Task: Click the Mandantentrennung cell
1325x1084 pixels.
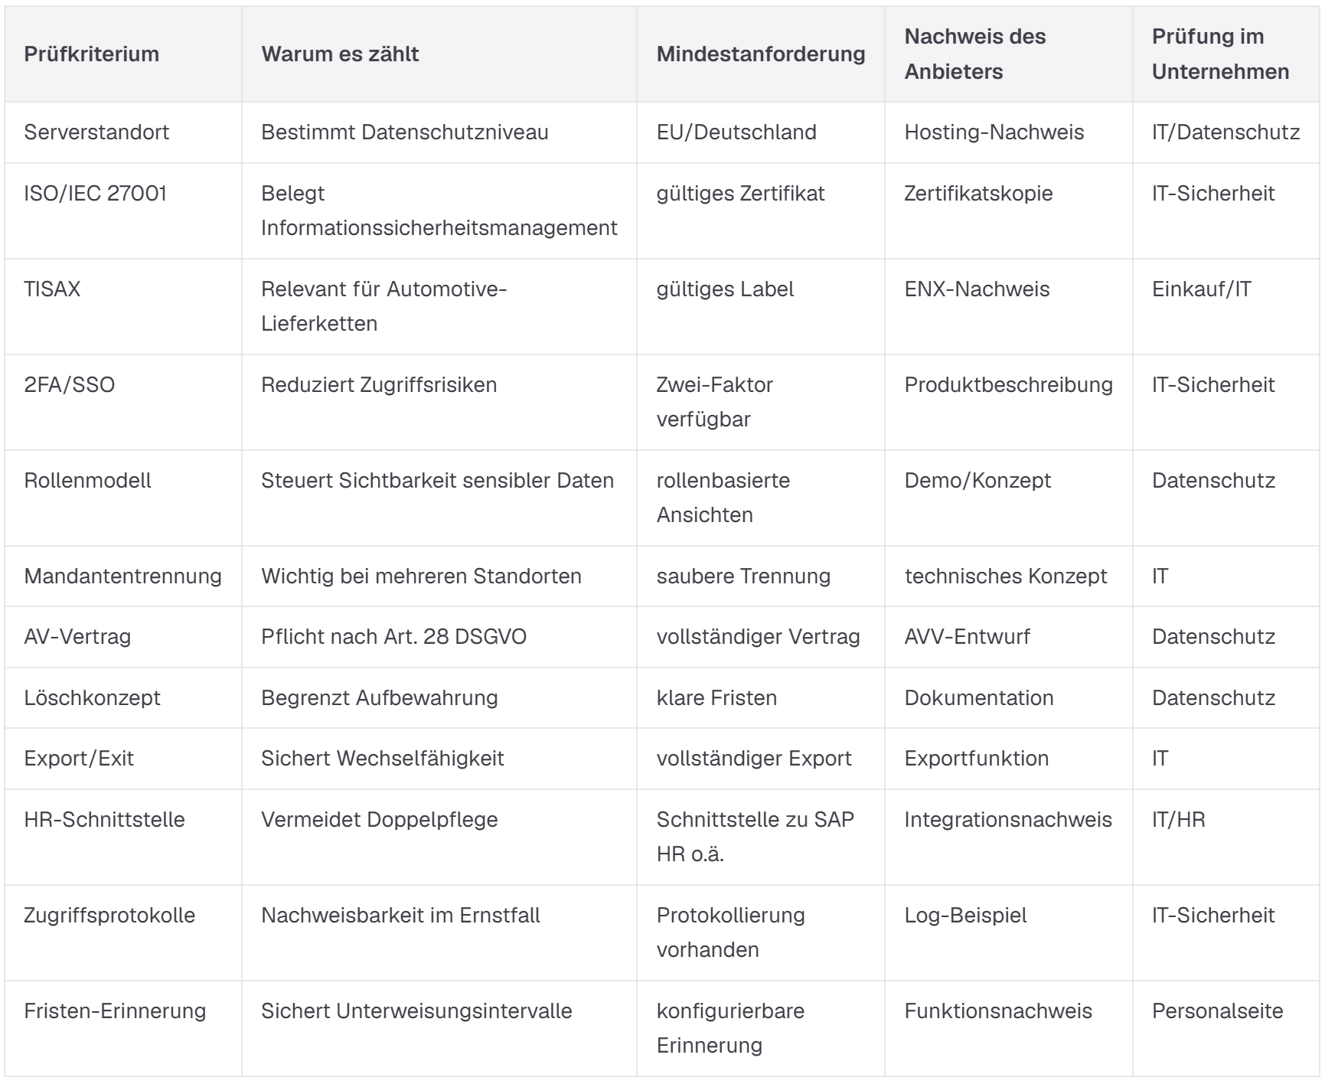Action: 122,576
